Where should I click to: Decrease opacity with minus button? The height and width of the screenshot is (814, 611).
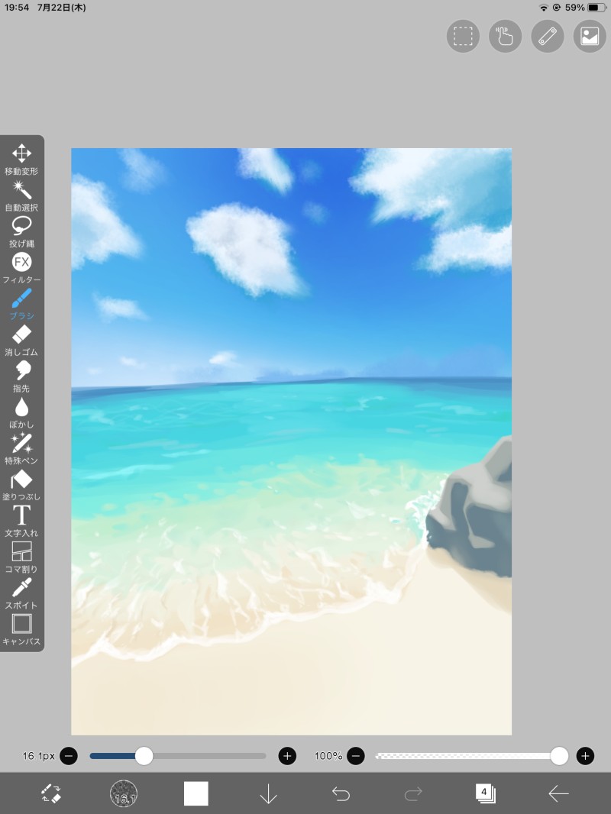click(356, 756)
